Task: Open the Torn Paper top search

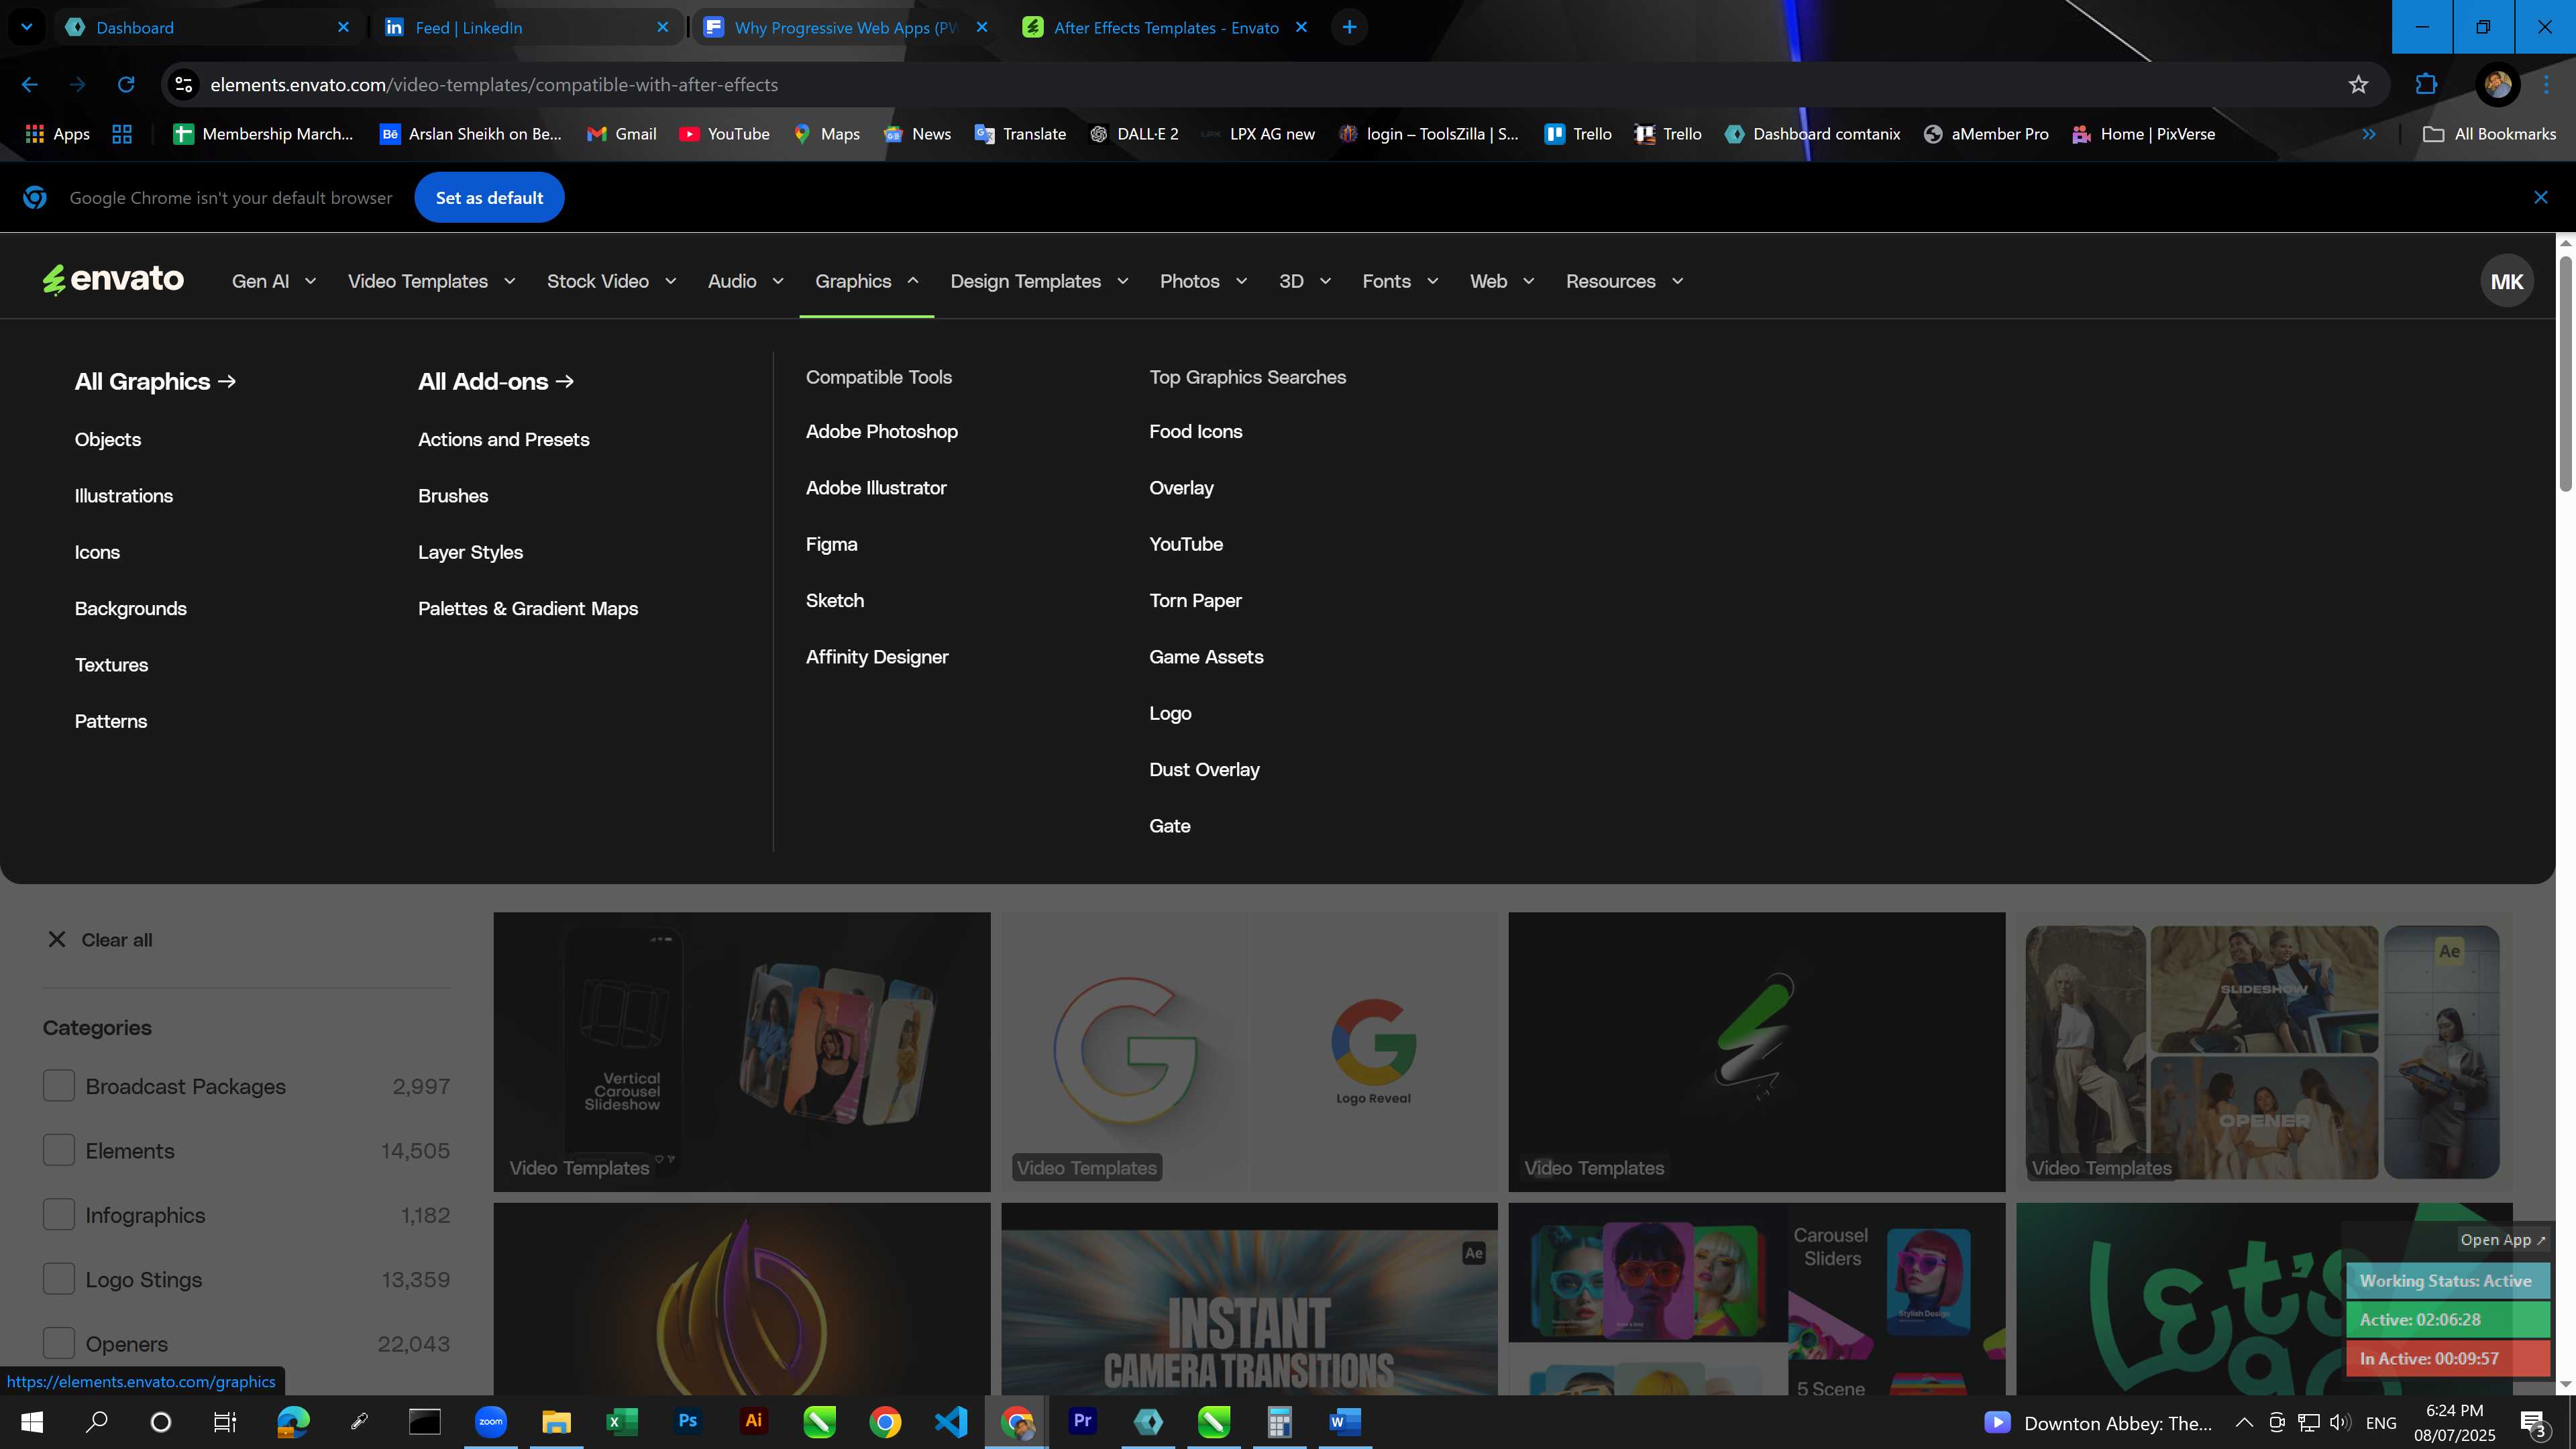Action: click(1195, 600)
